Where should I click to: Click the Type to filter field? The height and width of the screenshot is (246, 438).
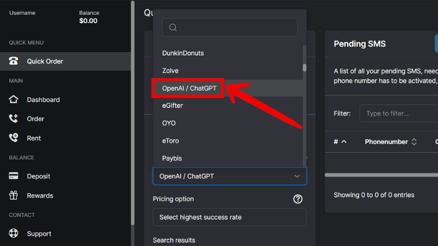click(399, 113)
